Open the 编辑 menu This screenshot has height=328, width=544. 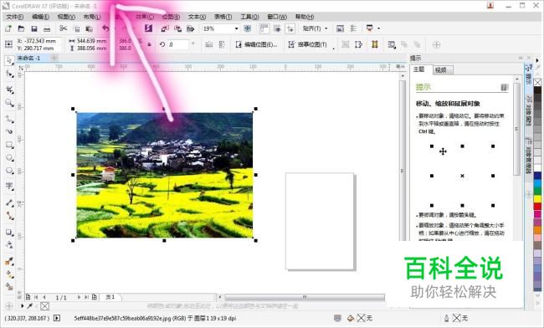(x=41, y=17)
